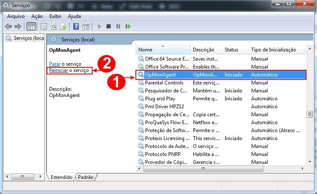Viewport: 317px width, 194px height.
Task: Click the green Refresh toolbar icon
Action: coord(54,26)
